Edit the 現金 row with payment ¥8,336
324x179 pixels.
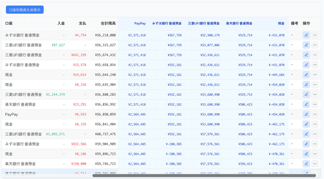[306, 85]
